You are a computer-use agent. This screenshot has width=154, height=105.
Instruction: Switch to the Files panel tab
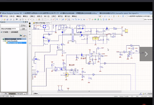tap(6, 94)
